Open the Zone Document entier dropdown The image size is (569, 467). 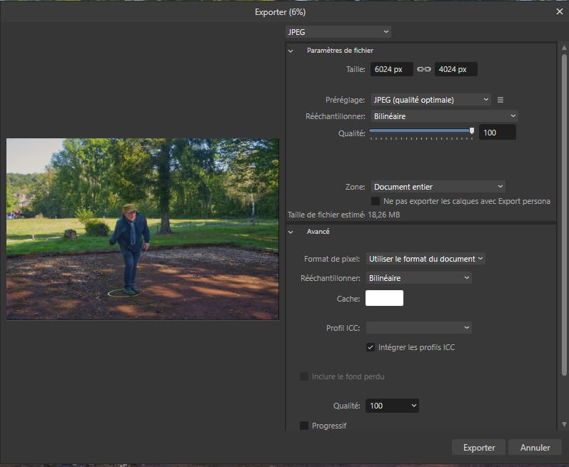tap(438, 187)
